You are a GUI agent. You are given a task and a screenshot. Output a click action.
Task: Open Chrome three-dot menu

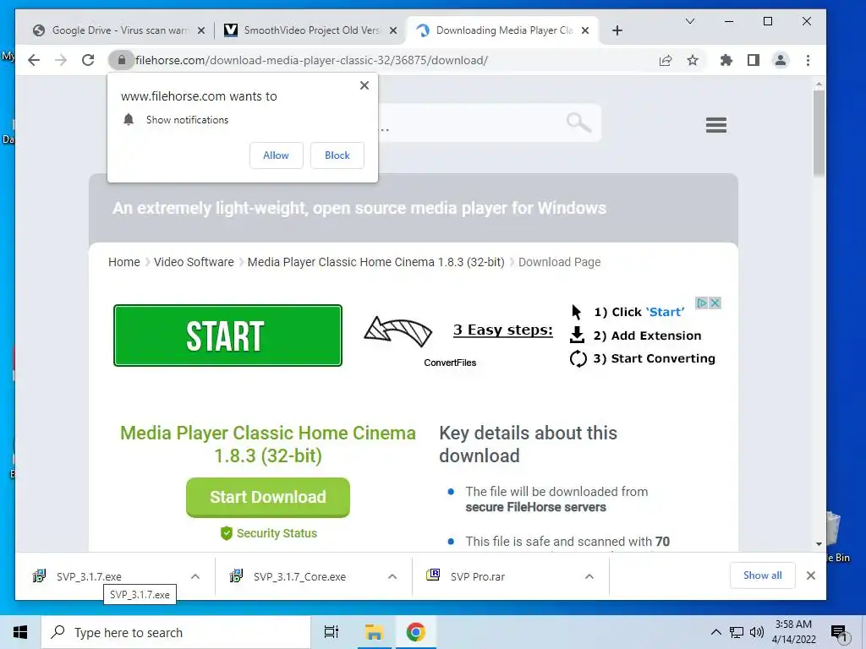pos(808,60)
